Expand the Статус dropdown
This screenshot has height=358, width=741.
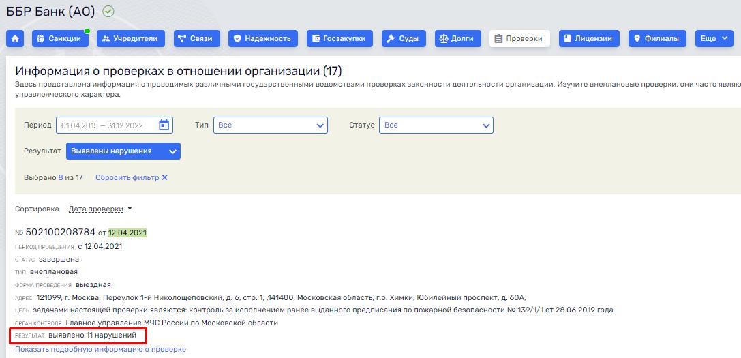[x=436, y=125]
